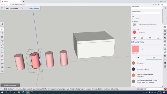This screenshot has width=167, height=94.
Task: Click the help question mark icon
Action: pyautogui.click(x=2, y=89)
